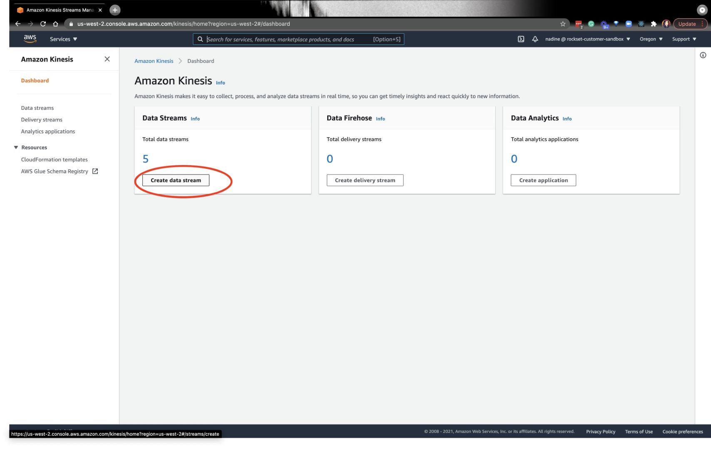Open a new browser tab with the plus button
The image size is (711, 449).
(115, 10)
